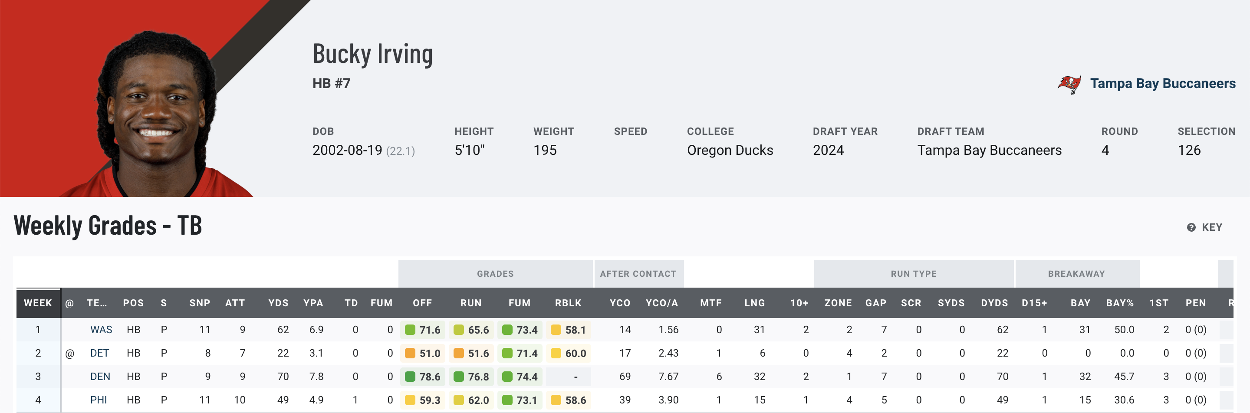Screen dimensions: 1250x413
Task: Click the orange swatch beside 51.6 run grade
Action: pyautogui.click(x=459, y=354)
